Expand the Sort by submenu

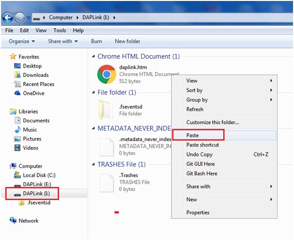click(194, 90)
